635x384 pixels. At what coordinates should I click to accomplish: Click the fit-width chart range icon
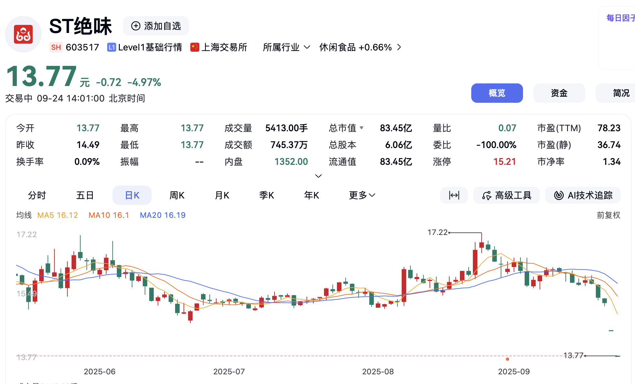click(454, 195)
